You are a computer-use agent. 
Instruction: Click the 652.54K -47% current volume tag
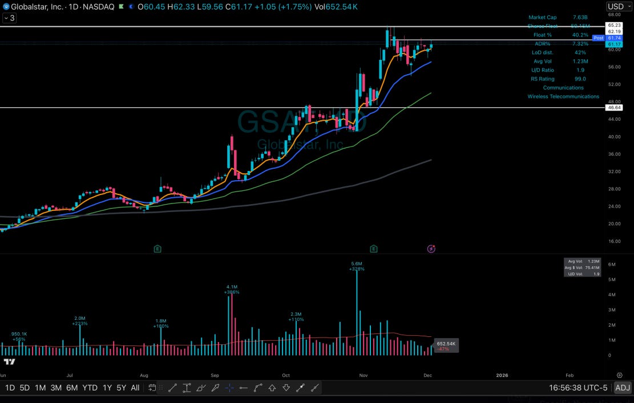(446, 346)
